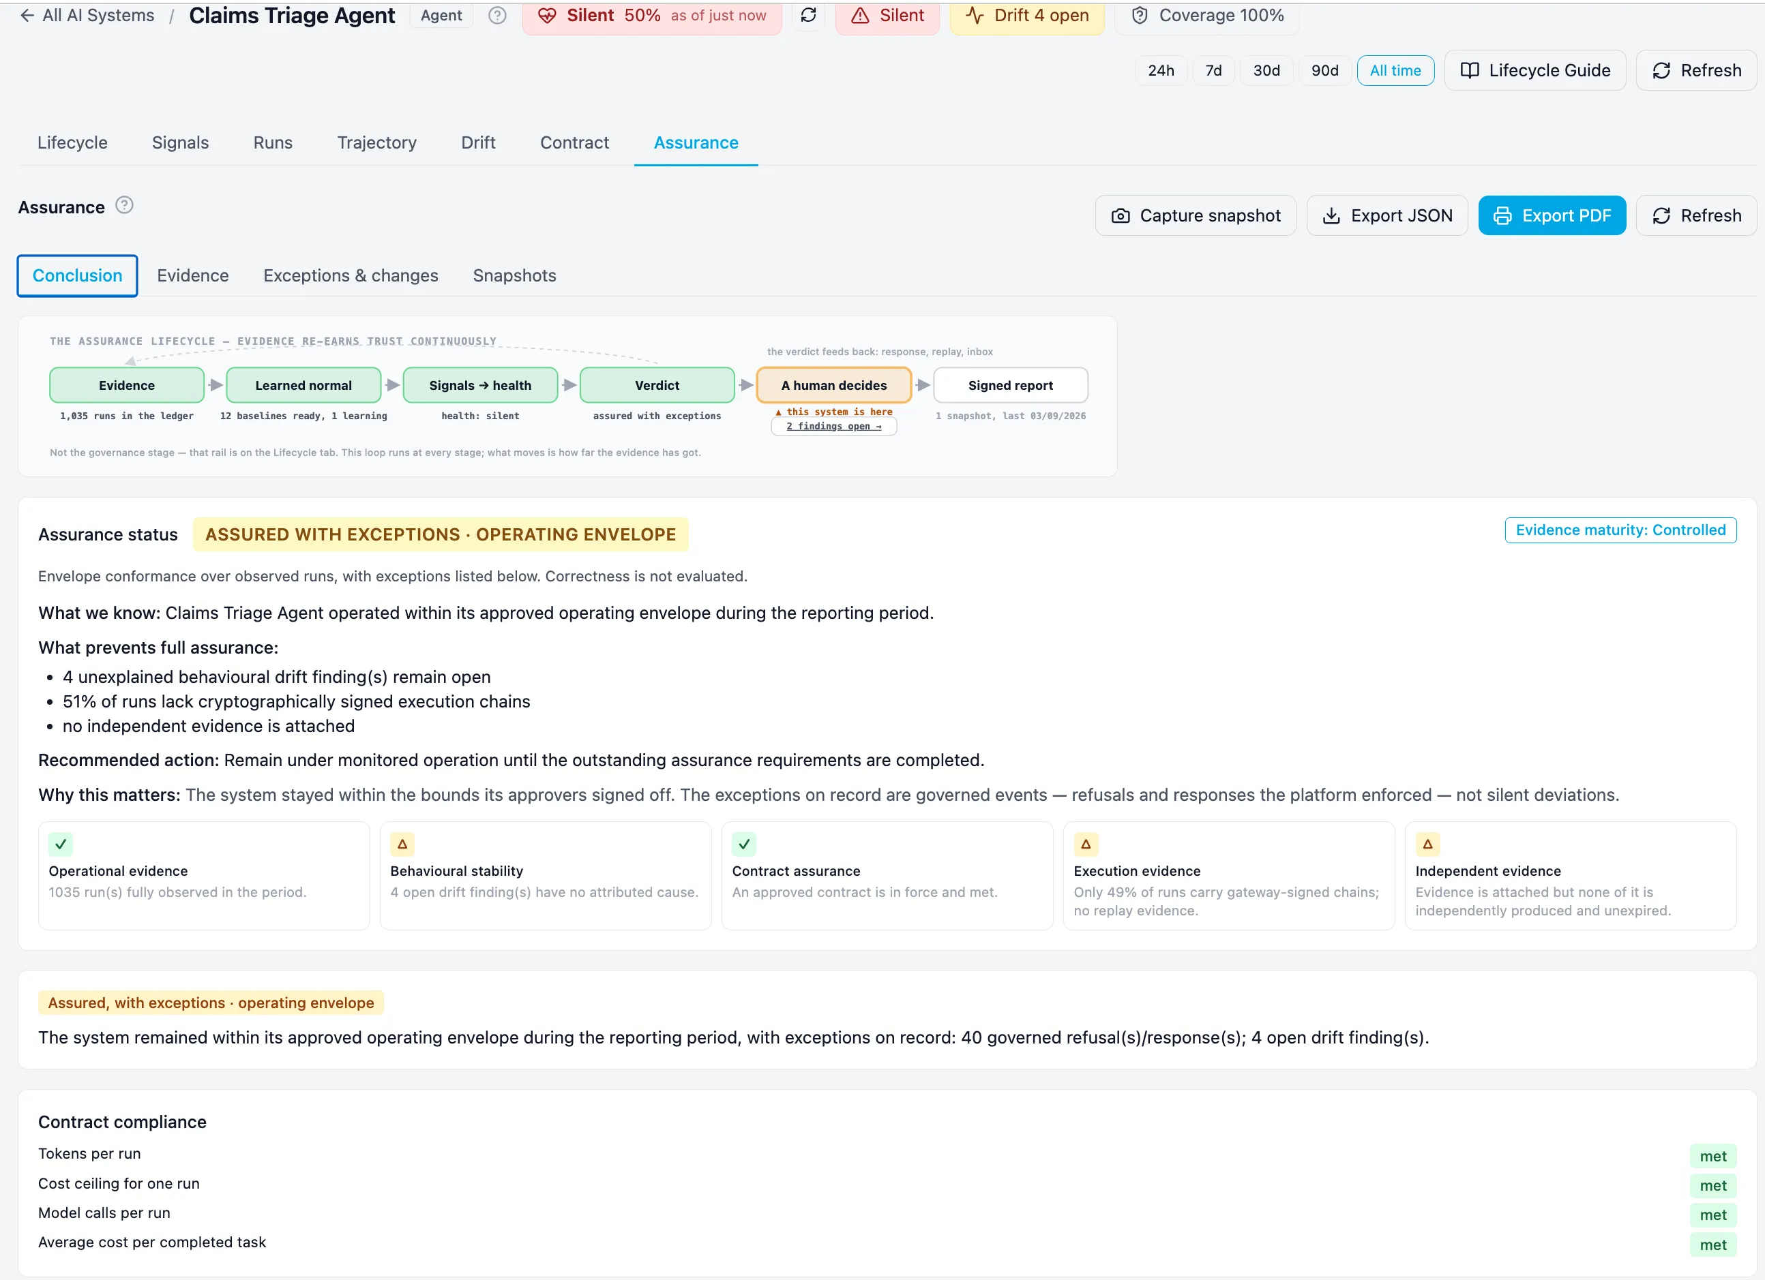This screenshot has width=1765, height=1280.
Task: Switch to the Runs tab
Action: 273,143
